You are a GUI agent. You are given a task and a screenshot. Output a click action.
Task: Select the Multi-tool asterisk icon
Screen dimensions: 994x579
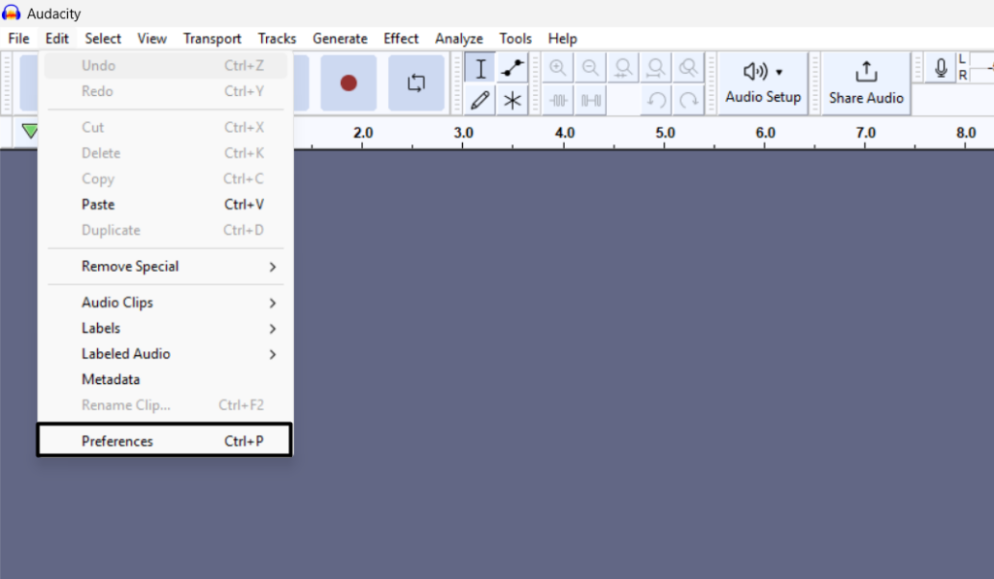513,100
